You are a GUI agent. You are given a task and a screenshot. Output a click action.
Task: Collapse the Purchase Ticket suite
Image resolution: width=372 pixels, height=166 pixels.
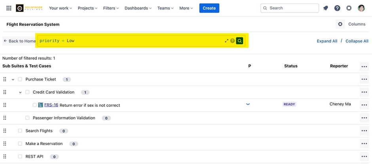click(13, 80)
